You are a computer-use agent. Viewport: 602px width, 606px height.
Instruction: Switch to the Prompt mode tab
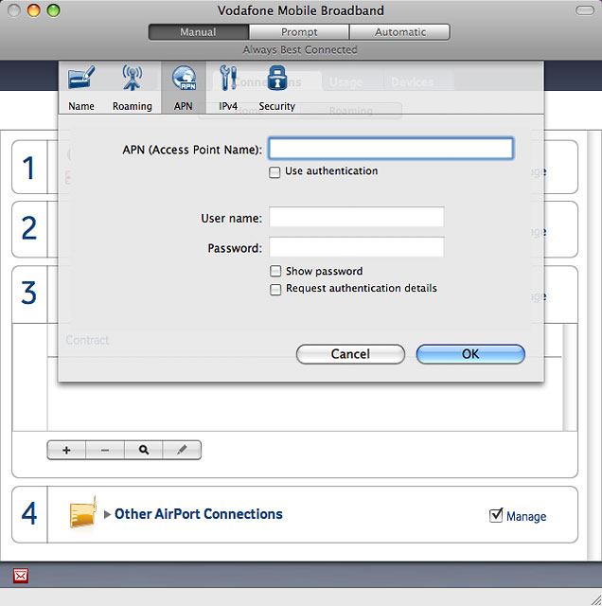coord(299,32)
